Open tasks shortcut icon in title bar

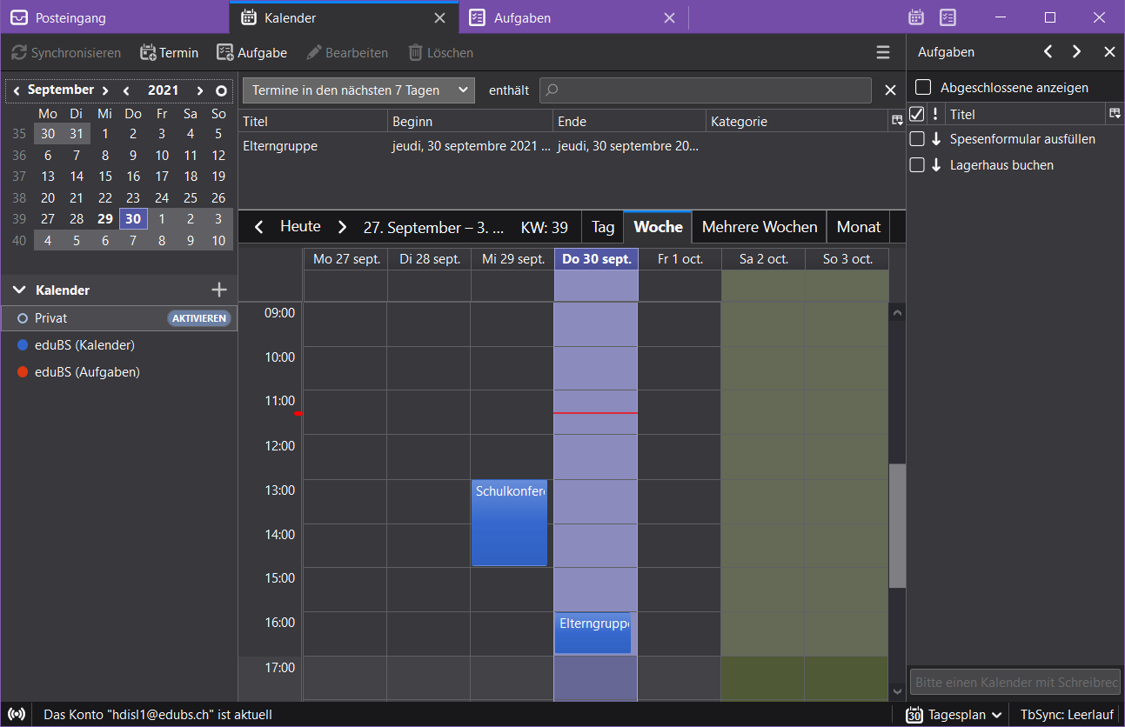[x=948, y=17]
